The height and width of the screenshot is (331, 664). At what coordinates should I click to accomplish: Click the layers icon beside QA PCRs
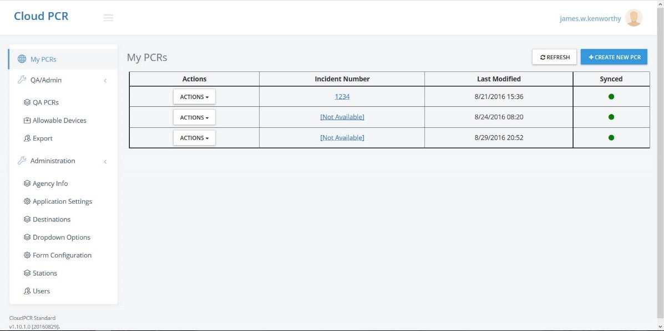click(x=27, y=102)
